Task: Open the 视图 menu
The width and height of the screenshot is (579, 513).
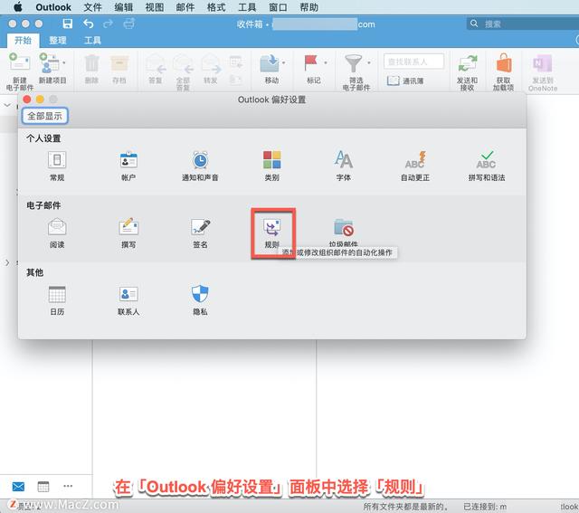Action: tap(155, 7)
